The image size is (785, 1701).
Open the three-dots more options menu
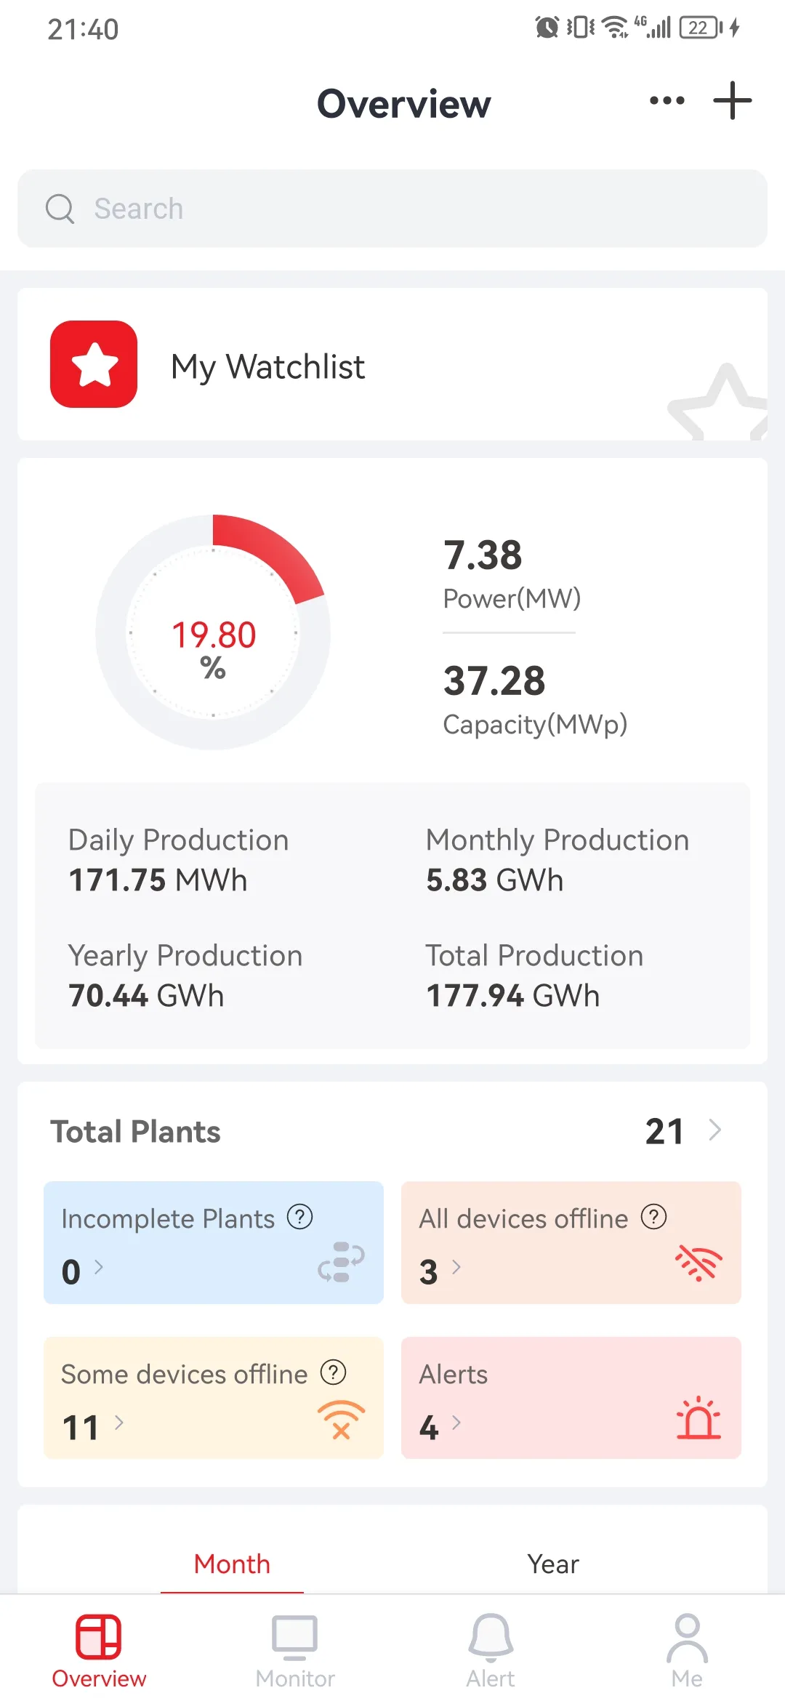[x=667, y=100]
